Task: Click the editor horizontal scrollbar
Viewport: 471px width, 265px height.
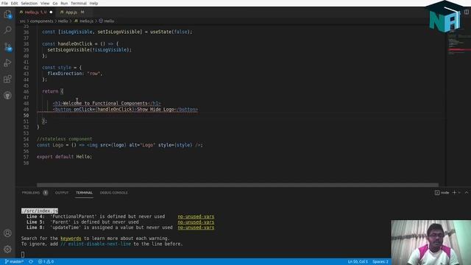Action: pos(238,185)
